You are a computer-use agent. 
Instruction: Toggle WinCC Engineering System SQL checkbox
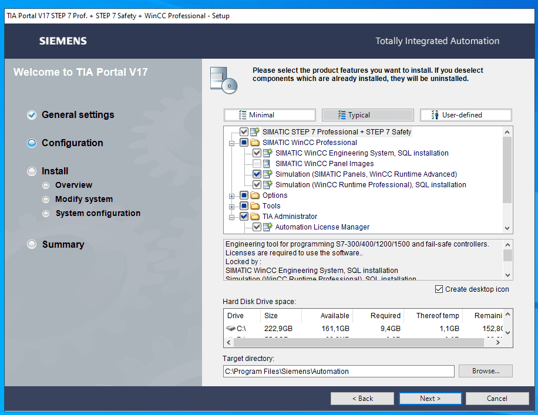[x=257, y=153]
